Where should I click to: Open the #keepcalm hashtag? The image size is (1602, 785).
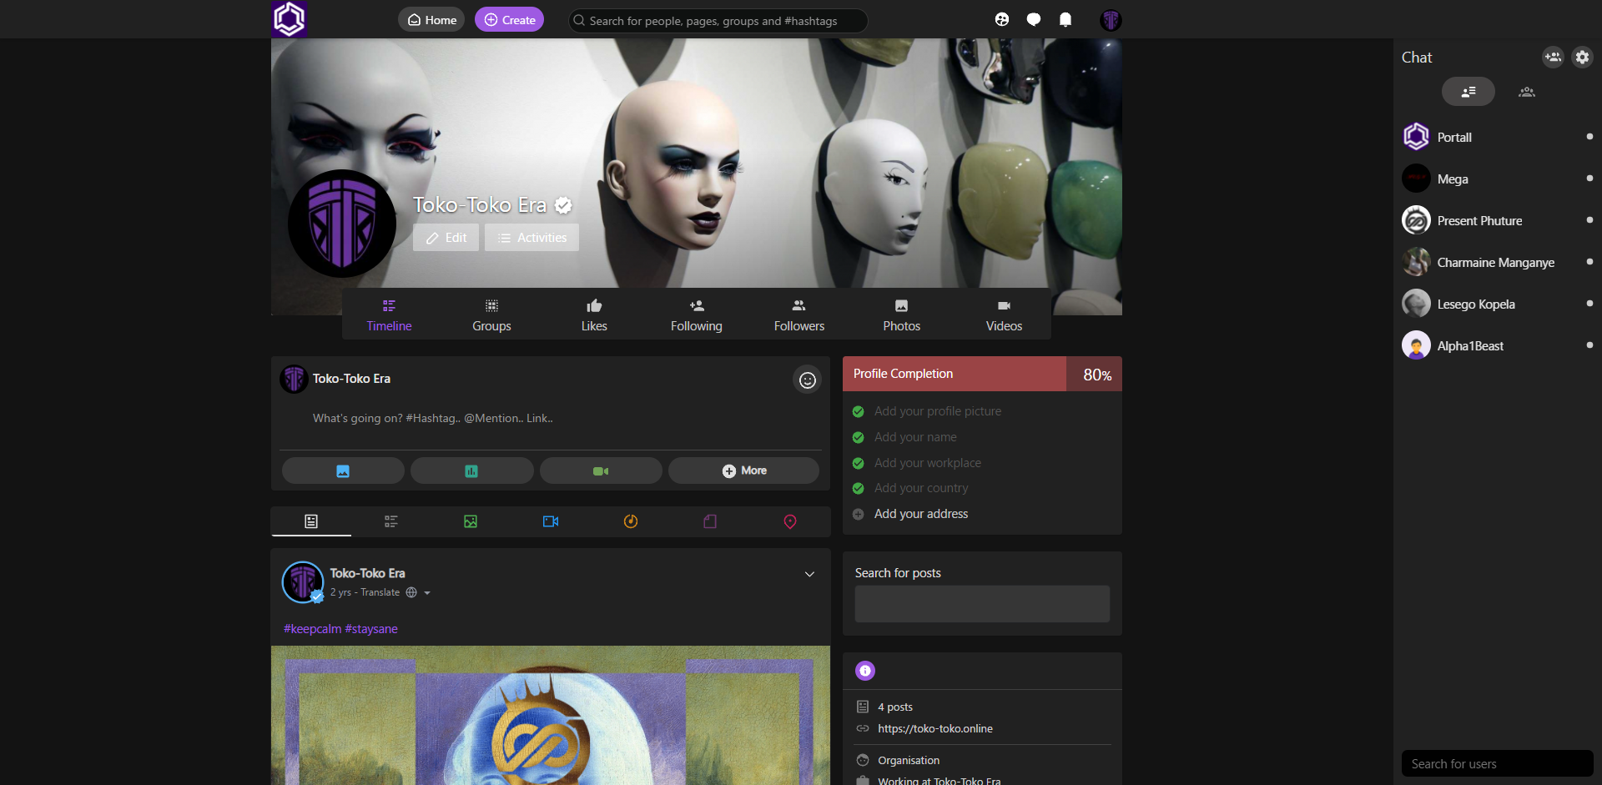313,629
